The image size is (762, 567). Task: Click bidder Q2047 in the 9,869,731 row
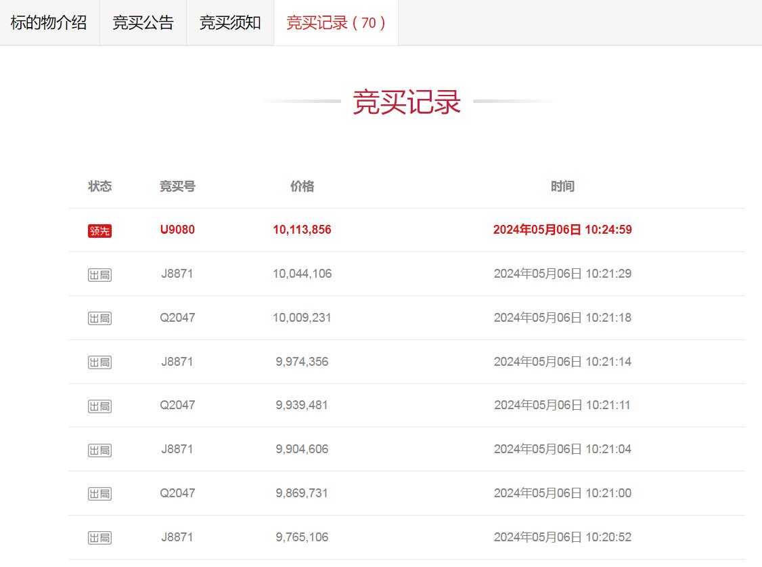click(x=177, y=493)
